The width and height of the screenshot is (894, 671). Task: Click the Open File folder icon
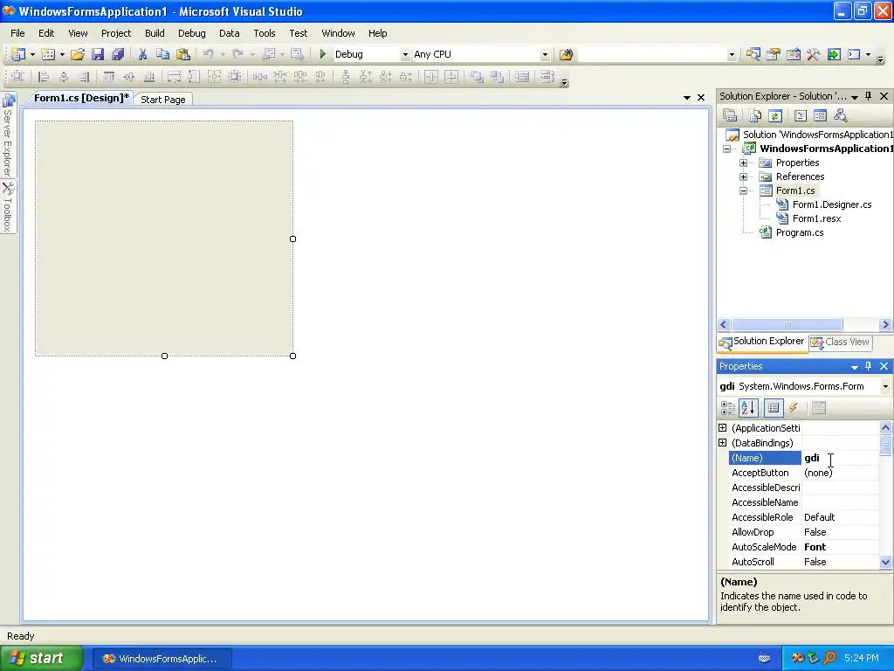[x=78, y=54]
